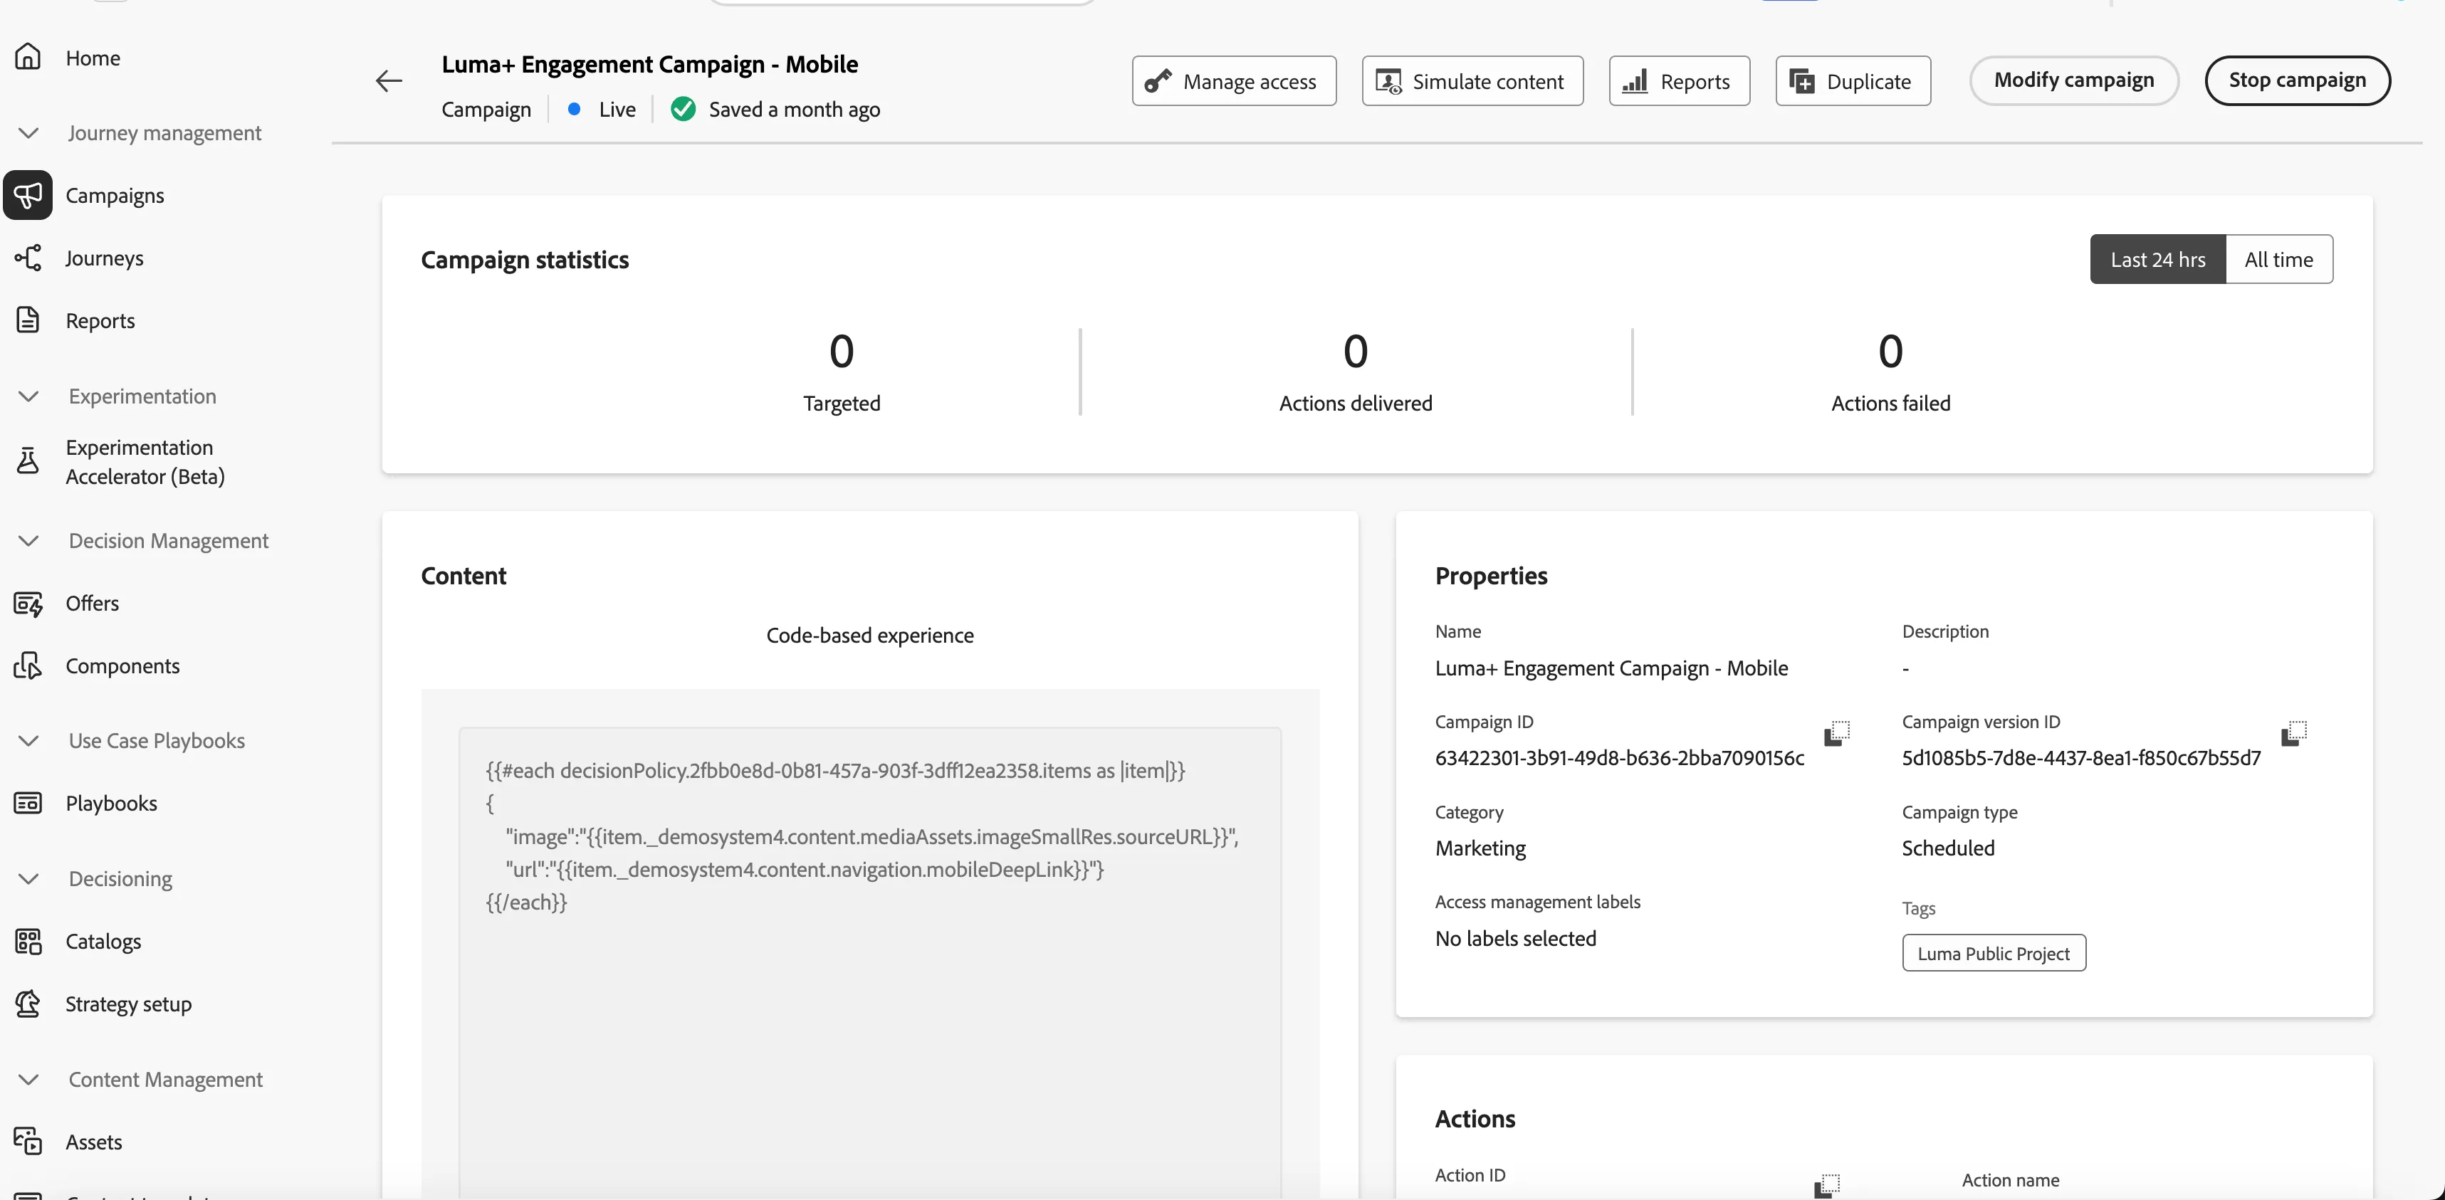Open the Playbooks icon
The image size is (2445, 1200).
28,804
